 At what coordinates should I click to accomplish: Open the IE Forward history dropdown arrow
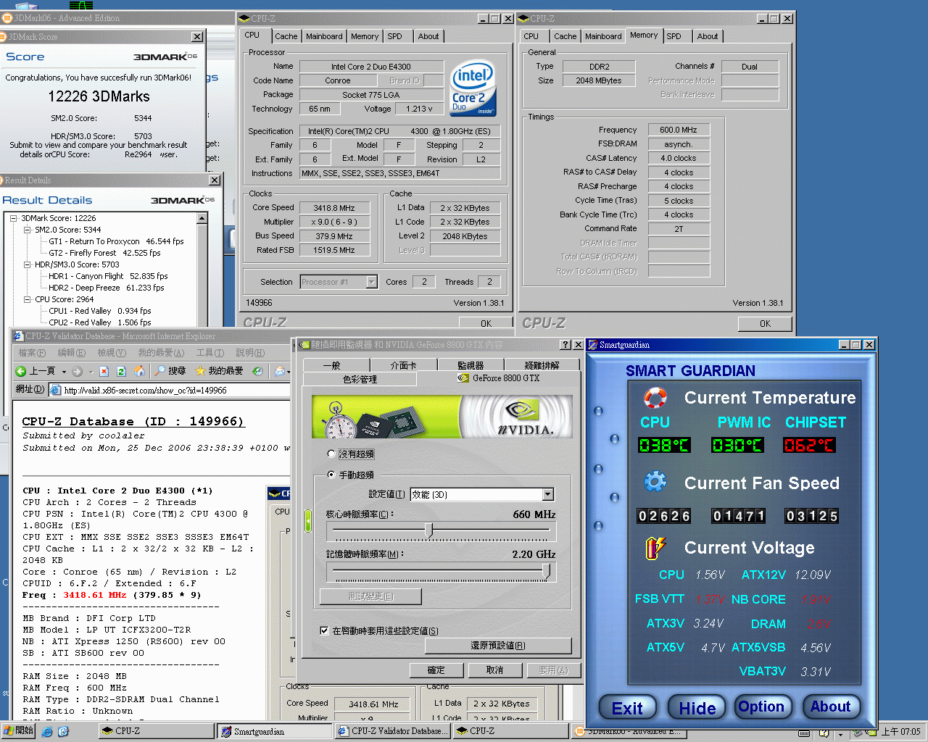91,371
